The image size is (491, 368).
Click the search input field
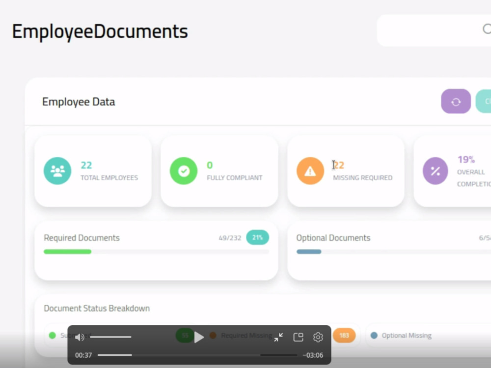(x=434, y=30)
